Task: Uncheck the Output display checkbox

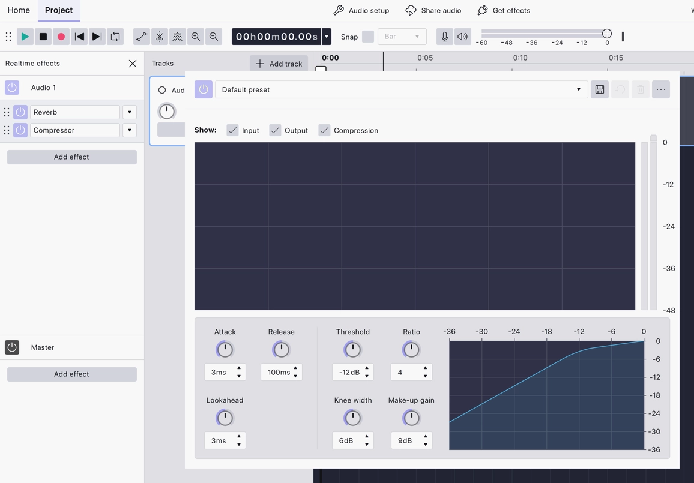Action: pyautogui.click(x=275, y=130)
